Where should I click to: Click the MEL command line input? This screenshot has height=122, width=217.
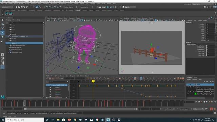pyautogui.click(x=44, y=113)
